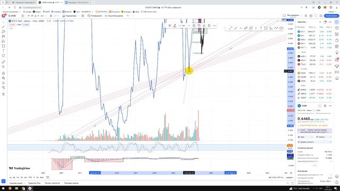Pick the horizontal line in favorites toolbar
Viewport: 340px width, 191px height.
[x=241, y=28]
